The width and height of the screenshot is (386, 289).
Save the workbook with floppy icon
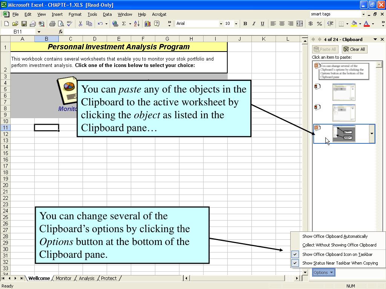(x=24, y=24)
